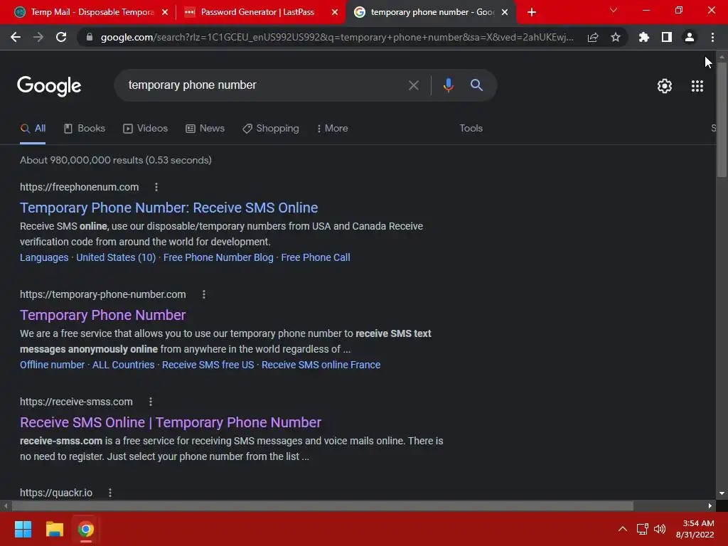Switch to Temp Mail tab
Viewport: 728px width, 546px height.
[x=91, y=12]
